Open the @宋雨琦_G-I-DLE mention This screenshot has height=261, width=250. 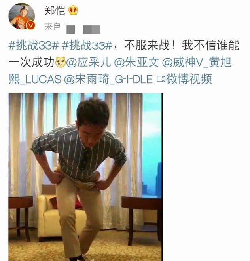108,79
